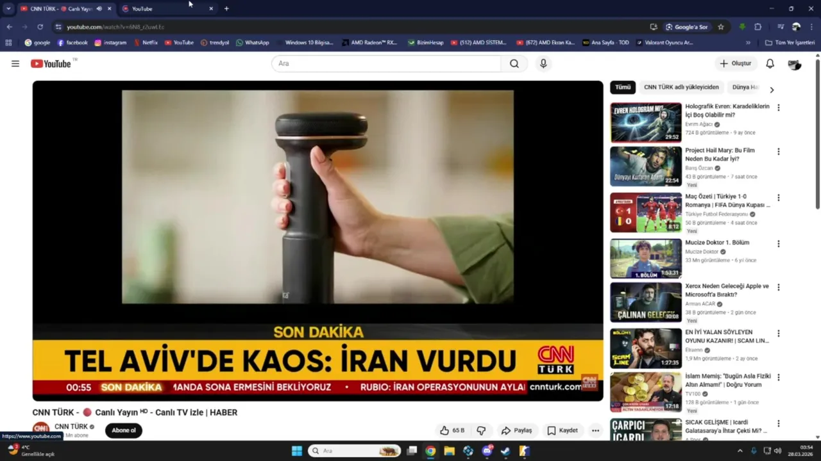Reload the page in browser toolbar
Screen dimensions: 821x461
coord(40,27)
